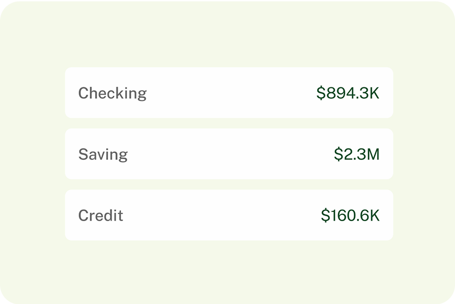Click the M suffix of Saving balance
This screenshot has height=304, width=455.
click(372, 154)
